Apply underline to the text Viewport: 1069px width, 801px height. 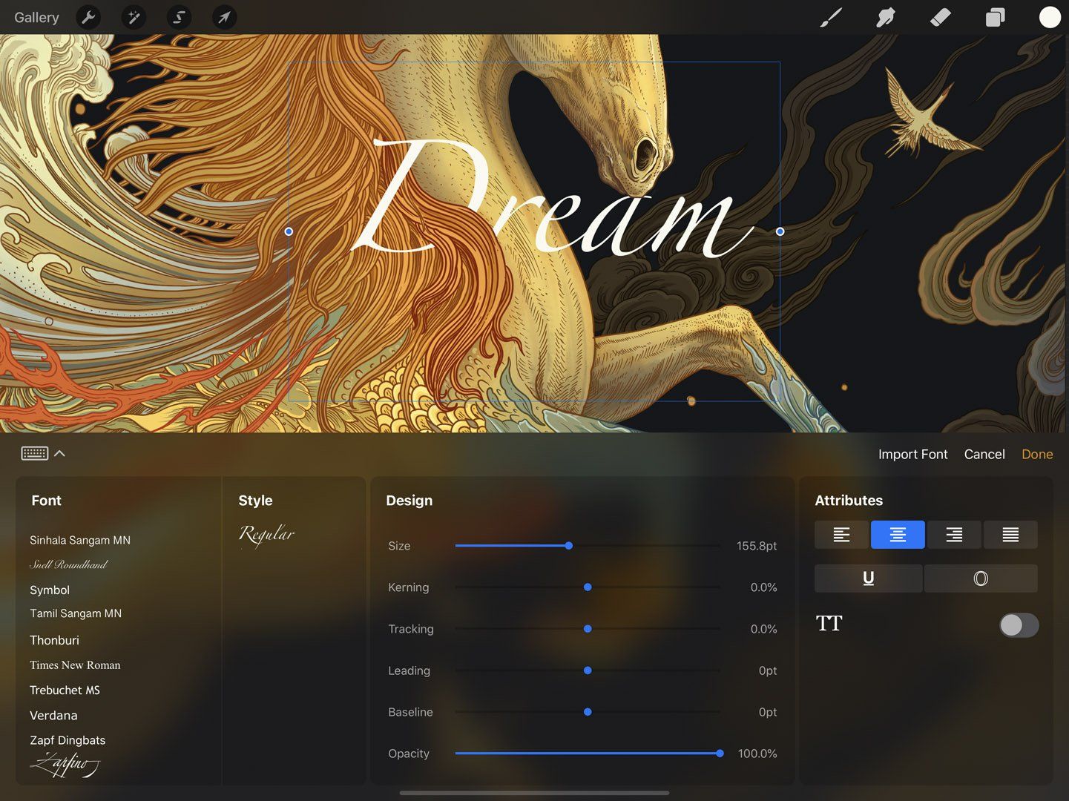point(868,578)
